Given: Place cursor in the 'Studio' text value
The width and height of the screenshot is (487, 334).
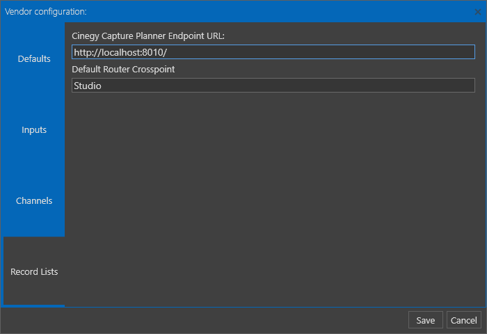Looking at the screenshot, I should (88, 86).
